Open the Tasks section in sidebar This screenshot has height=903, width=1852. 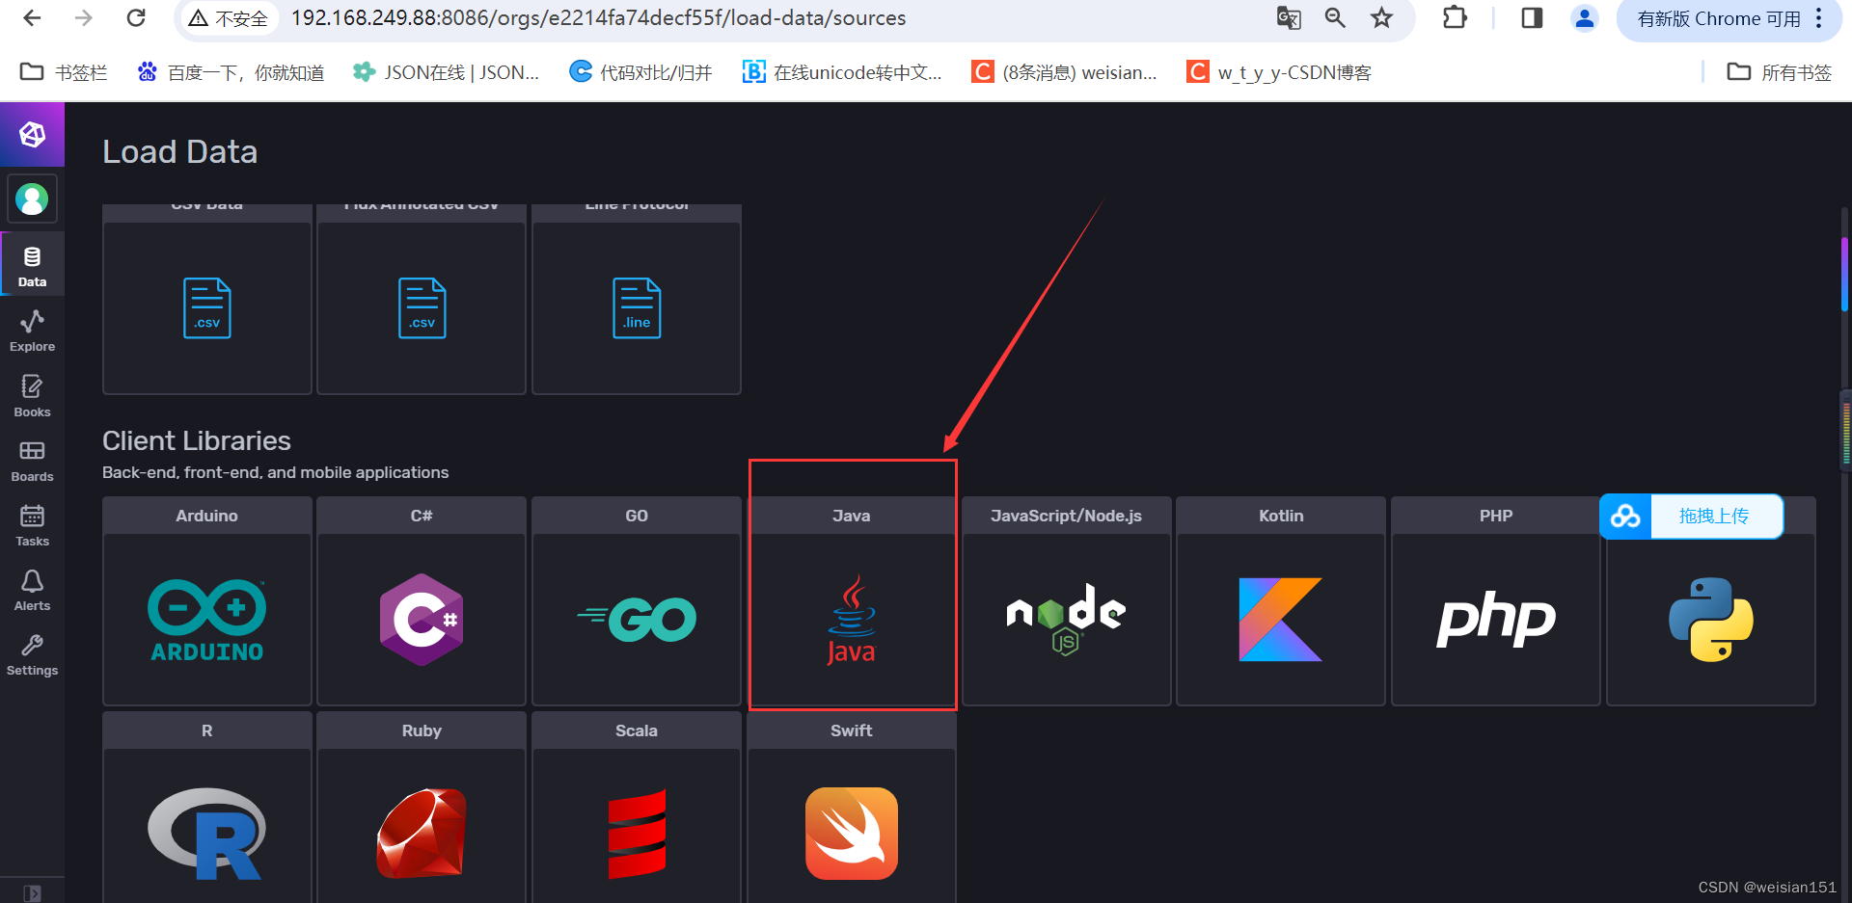pyautogui.click(x=32, y=525)
